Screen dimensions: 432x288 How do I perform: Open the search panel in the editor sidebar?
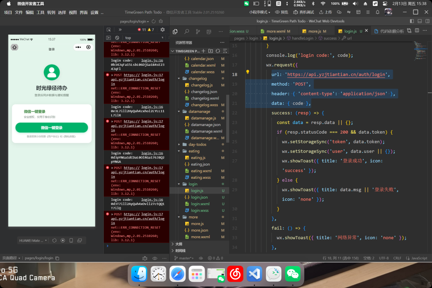tap(186, 32)
